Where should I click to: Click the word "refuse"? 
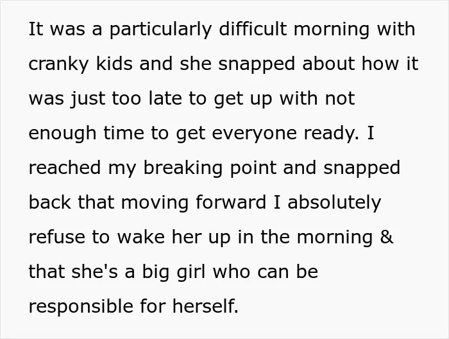pos(56,237)
